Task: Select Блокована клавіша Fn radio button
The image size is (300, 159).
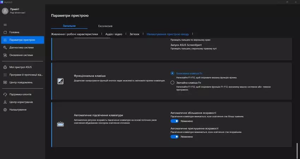Action: pos(172,73)
